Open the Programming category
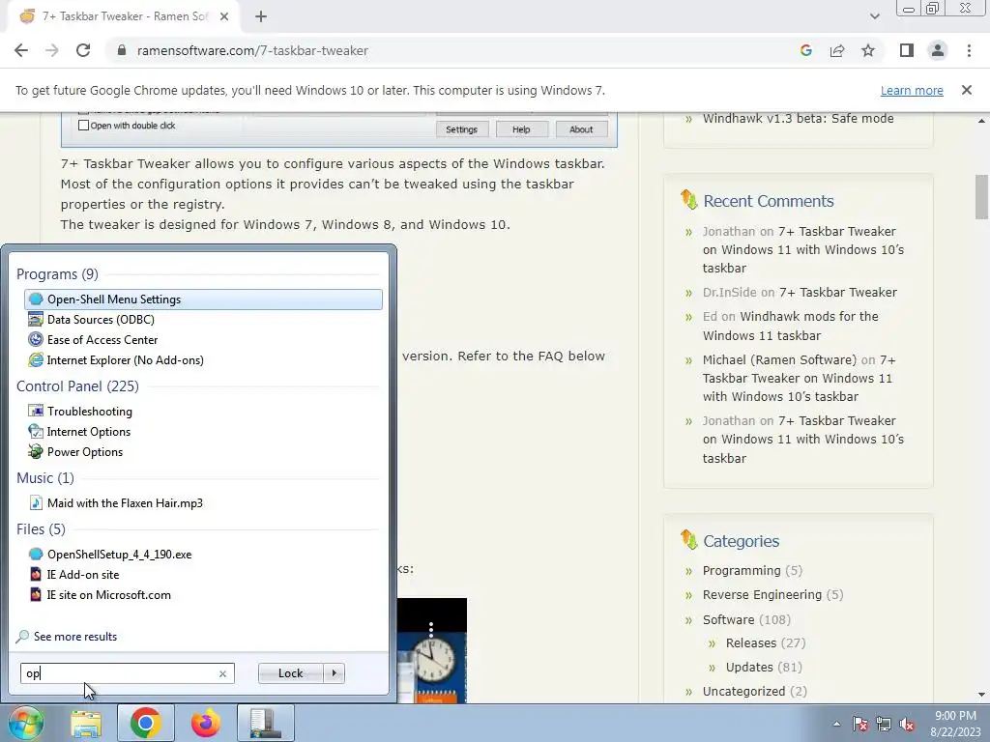This screenshot has height=742, width=990. [x=742, y=570]
